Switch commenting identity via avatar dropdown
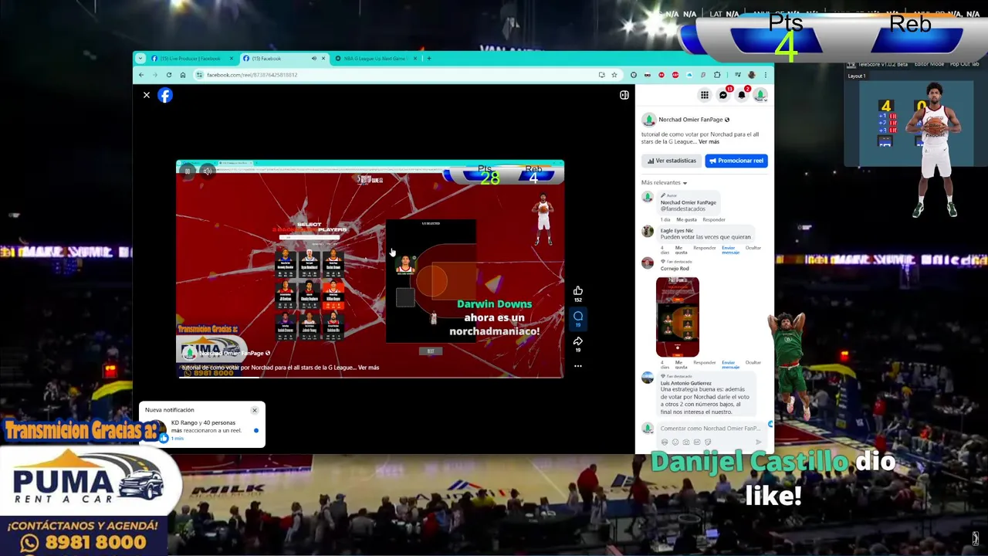This screenshot has width=988, height=556. [x=648, y=429]
